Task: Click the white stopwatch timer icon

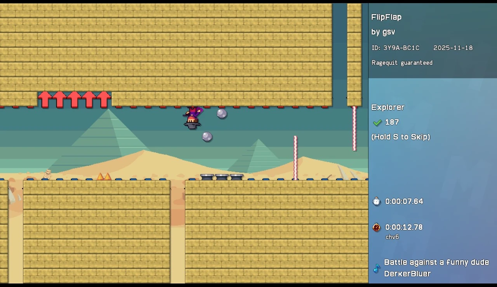Action: pyautogui.click(x=376, y=201)
